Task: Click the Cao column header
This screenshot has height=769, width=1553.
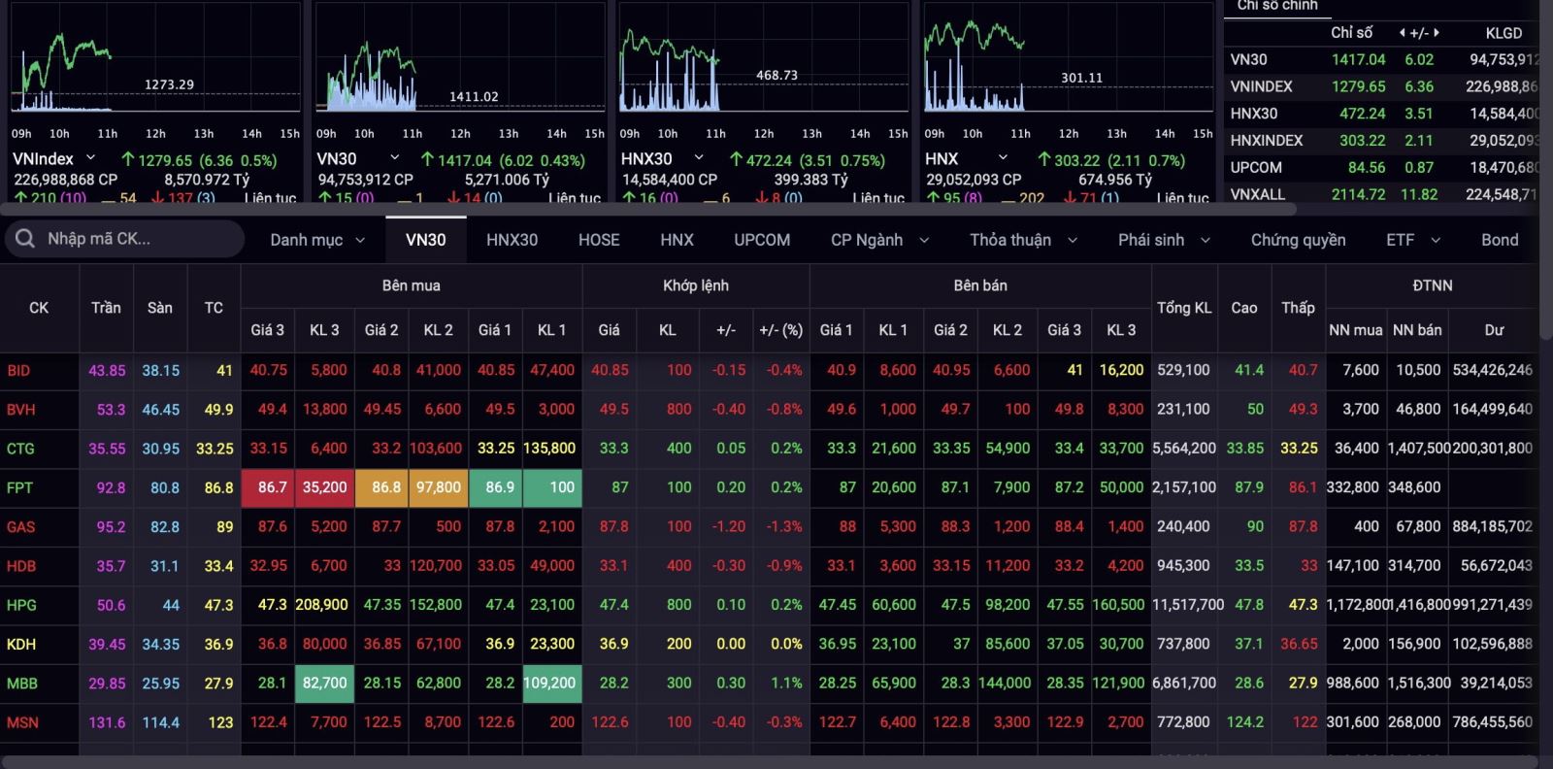Action: point(1244,308)
